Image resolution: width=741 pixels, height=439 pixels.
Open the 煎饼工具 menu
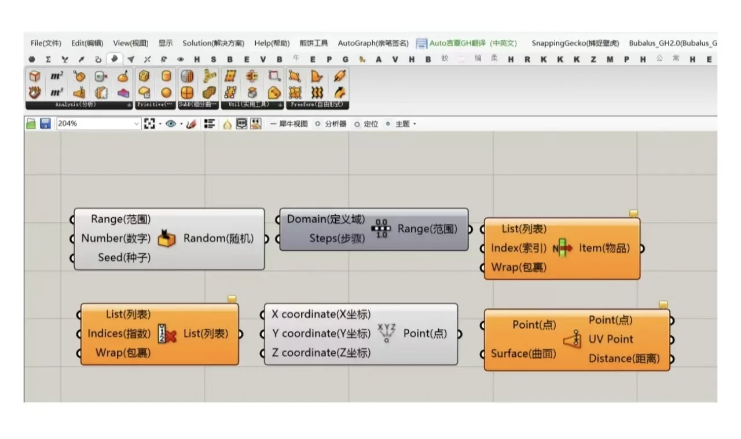pos(314,43)
